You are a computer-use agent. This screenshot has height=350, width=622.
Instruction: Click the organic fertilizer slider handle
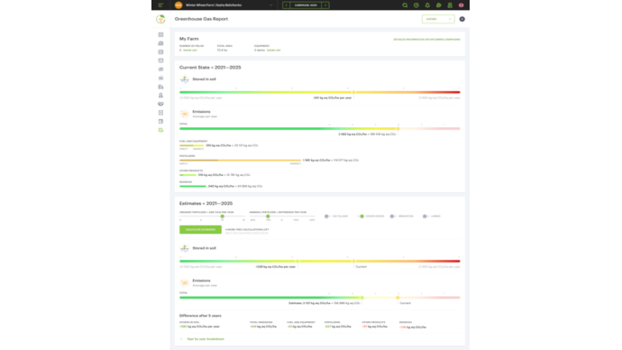click(222, 216)
